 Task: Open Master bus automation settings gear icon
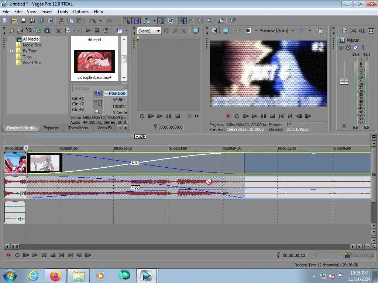[x=348, y=48]
